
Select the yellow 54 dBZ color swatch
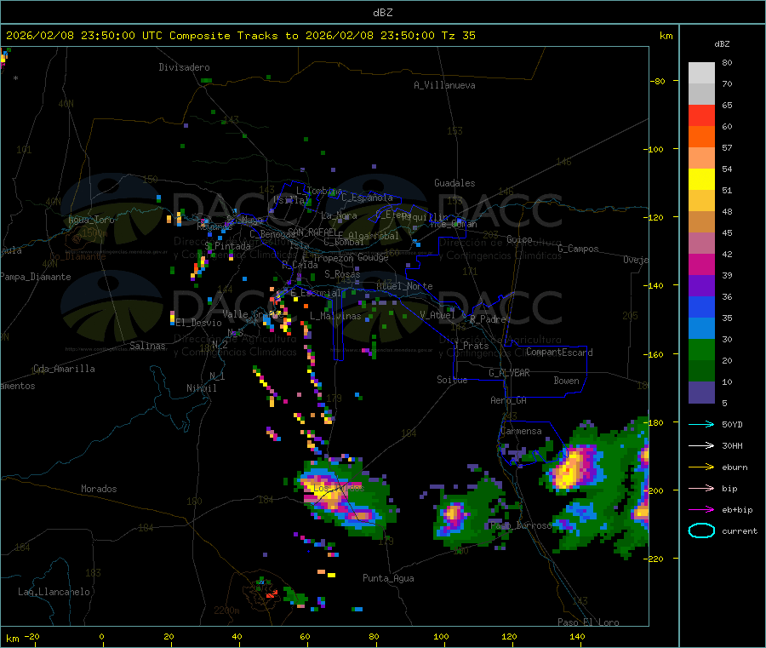(x=701, y=180)
